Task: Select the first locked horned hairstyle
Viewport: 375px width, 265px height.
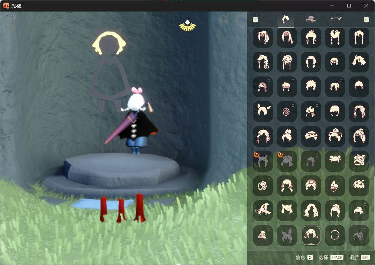Action: (x=263, y=161)
